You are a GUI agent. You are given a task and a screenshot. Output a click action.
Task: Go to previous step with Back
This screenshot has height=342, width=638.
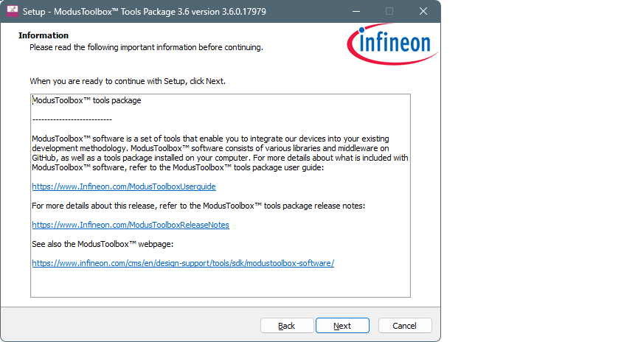pos(287,326)
